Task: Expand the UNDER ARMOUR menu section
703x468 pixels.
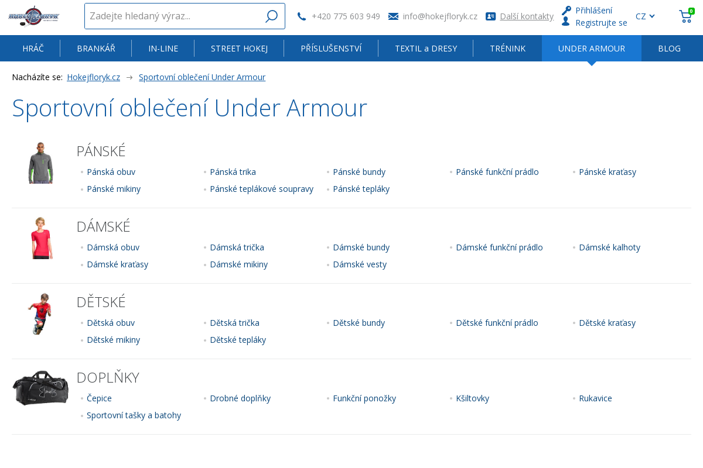Action: [x=592, y=48]
